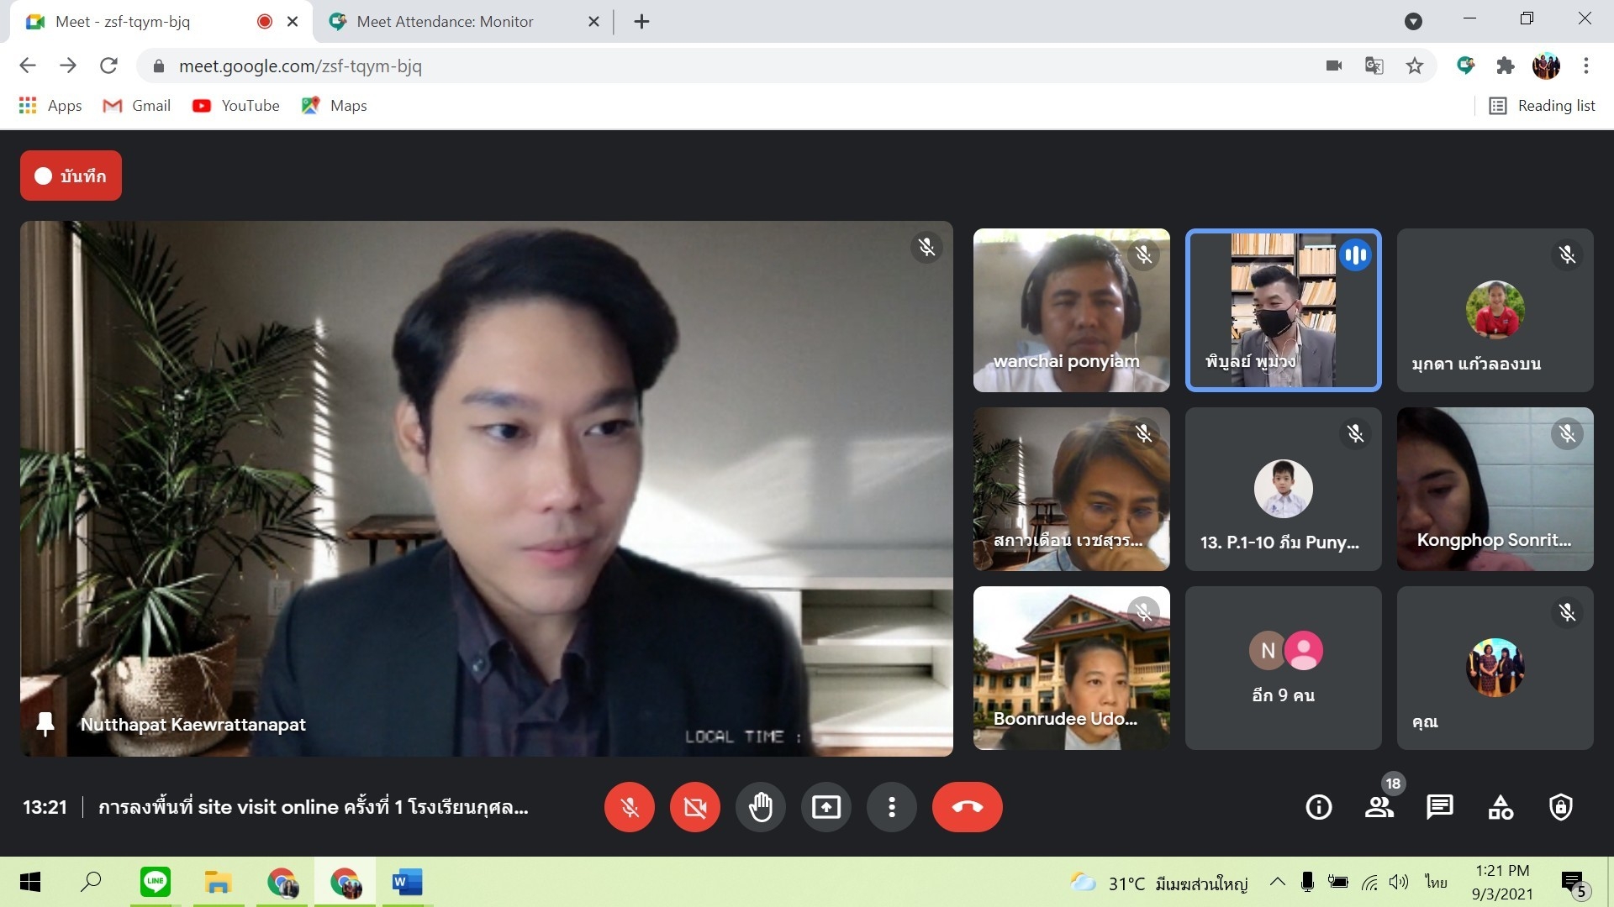Open Chrome's customize and control menu
This screenshot has height=907, width=1614.
click(1585, 66)
